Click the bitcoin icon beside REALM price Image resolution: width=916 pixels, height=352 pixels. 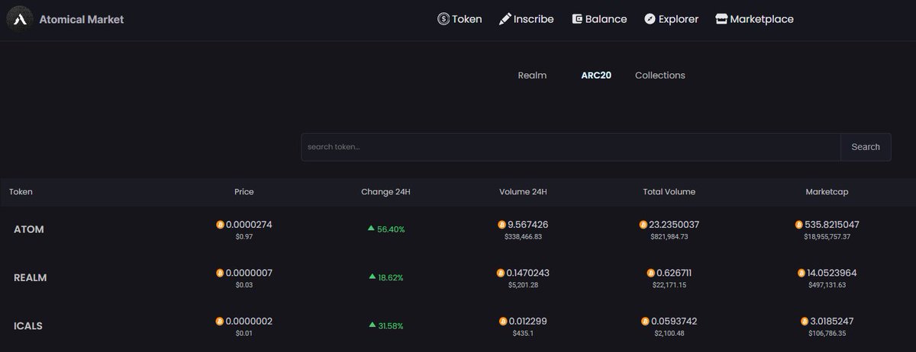pos(220,273)
